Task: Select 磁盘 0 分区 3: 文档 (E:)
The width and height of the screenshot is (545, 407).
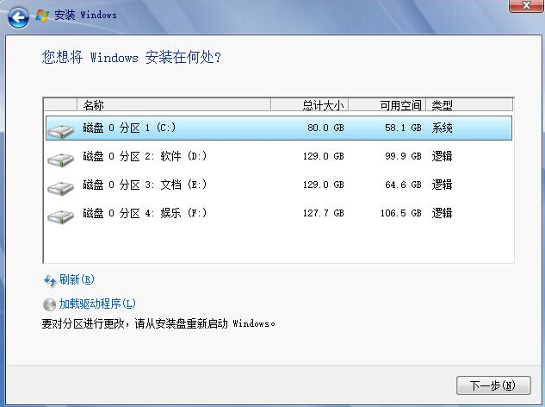Action: (279, 185)
